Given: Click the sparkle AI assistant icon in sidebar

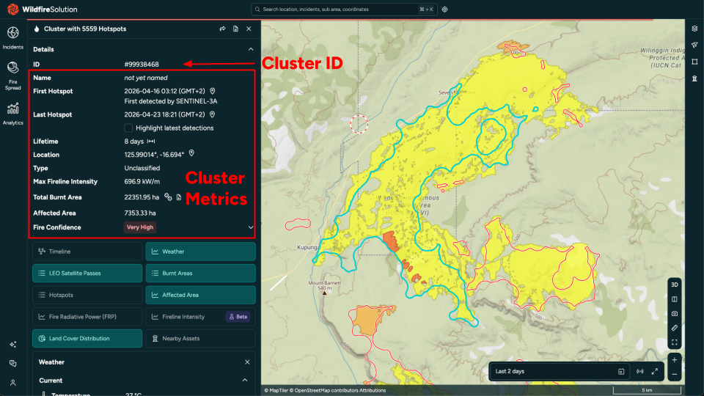Looking at the screenshot, I should (x=12, y=345).
